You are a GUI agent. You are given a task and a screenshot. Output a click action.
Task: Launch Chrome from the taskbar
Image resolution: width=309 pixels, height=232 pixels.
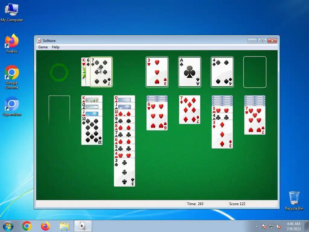point(27,226)
